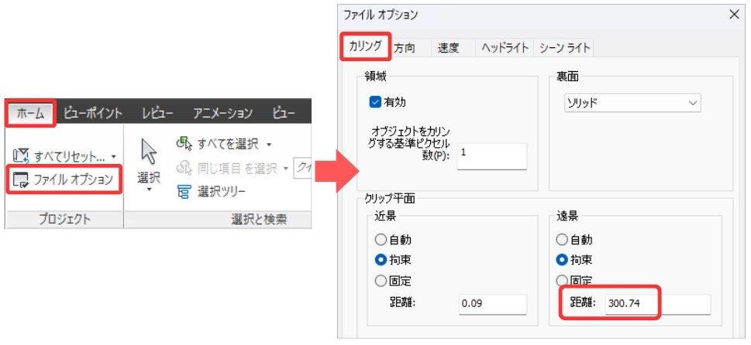Screen dimensions: 751x345
Task: Open the ホーム ribbon tab
Action: click(x=31, y=113)
